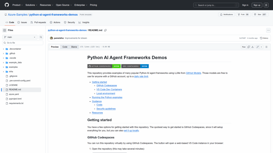
Task: Download the raw file
Action: 252,47
